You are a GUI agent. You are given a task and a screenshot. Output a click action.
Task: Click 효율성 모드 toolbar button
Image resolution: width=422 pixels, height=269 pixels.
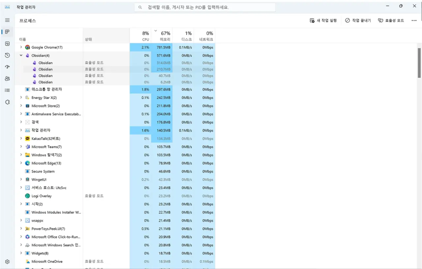[x=391, y=21]
